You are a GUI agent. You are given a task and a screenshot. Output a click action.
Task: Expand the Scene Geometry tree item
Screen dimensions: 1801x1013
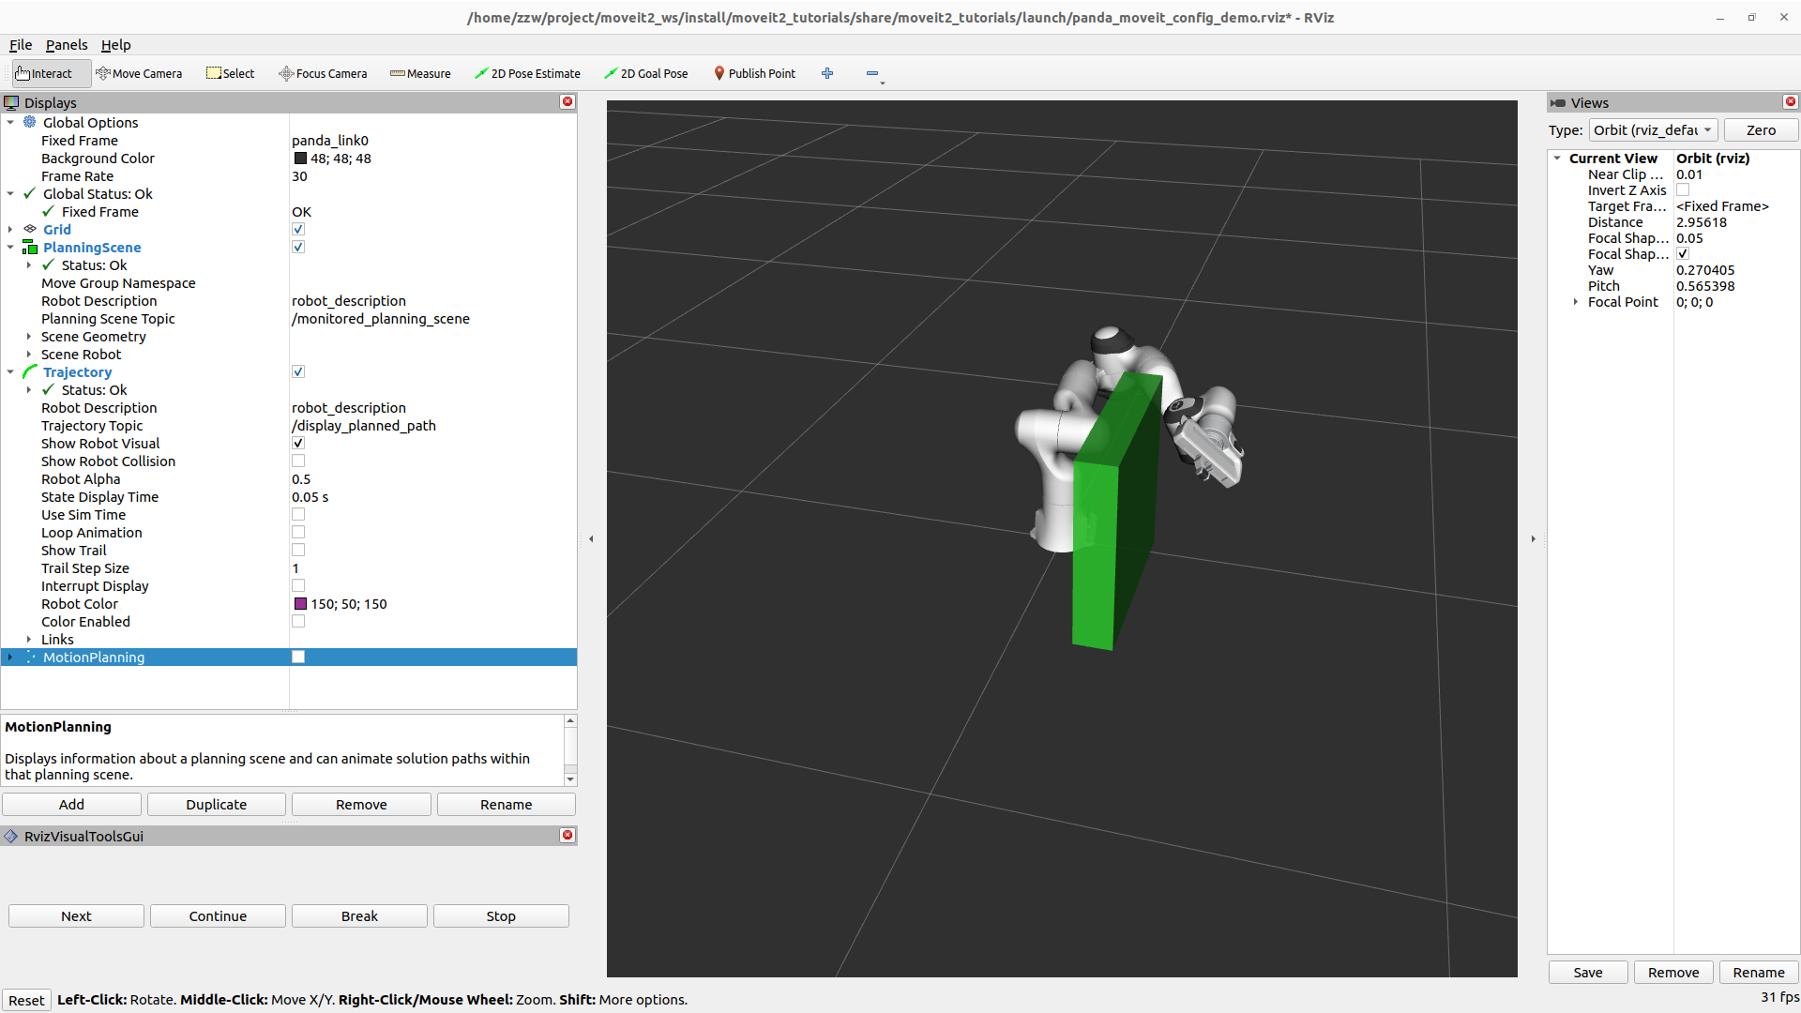click(x=29, y=337)
